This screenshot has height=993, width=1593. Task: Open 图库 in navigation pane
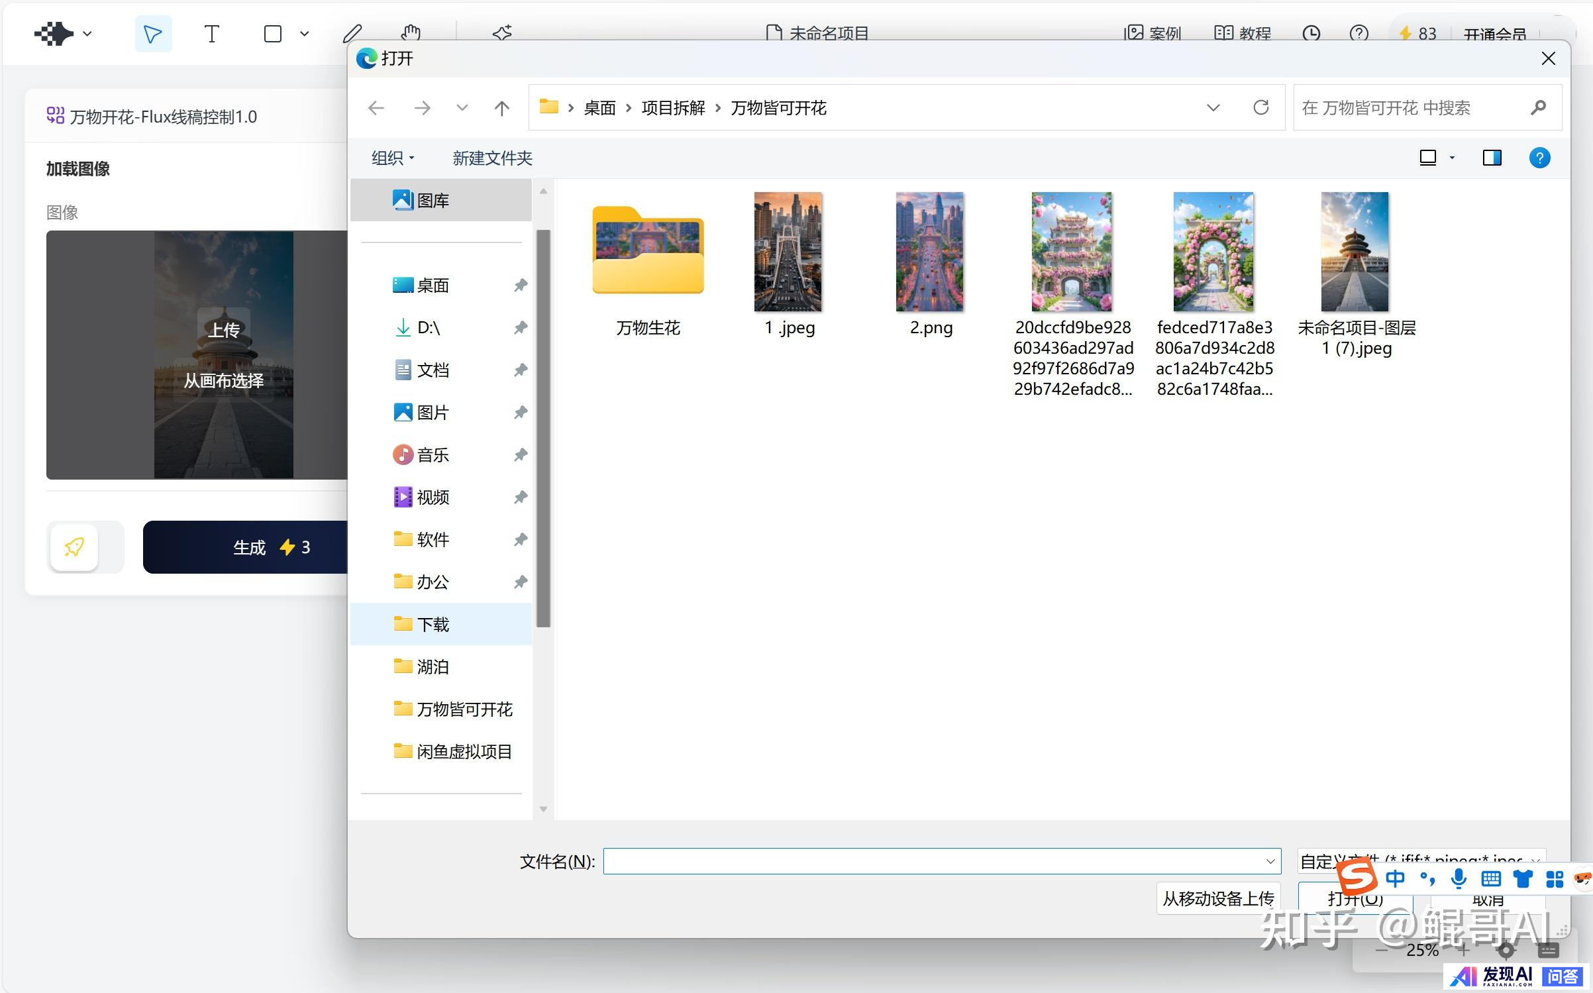click(433, 200)
